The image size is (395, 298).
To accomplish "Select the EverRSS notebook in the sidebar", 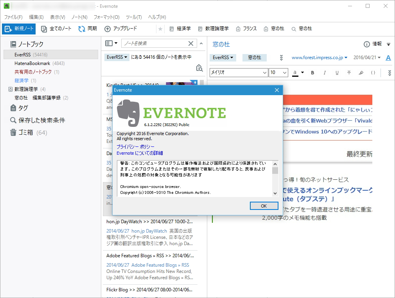I will tap(50, 54).
